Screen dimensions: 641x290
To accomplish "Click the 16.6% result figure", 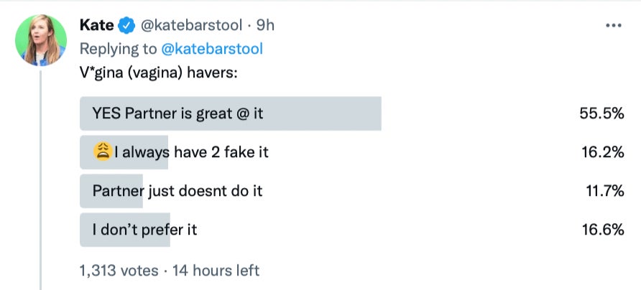I will [601, 230].
